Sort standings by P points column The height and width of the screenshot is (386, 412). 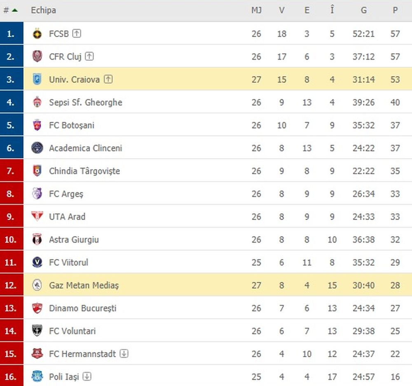395,10
